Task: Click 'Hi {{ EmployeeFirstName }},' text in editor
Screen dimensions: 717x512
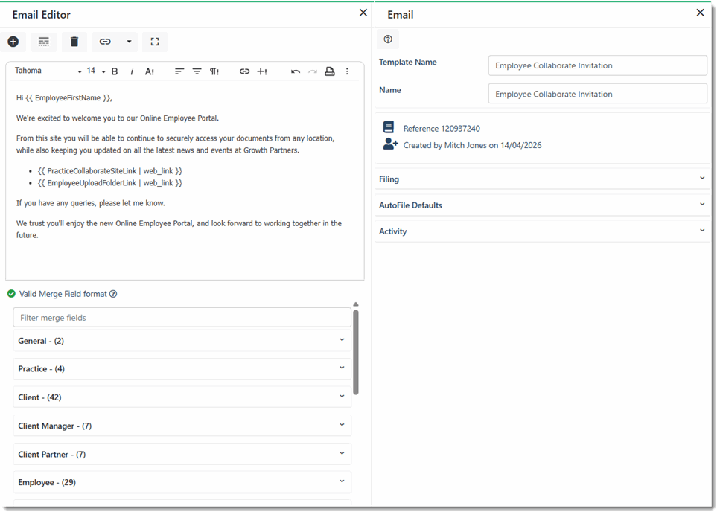Action: point(65,97)
